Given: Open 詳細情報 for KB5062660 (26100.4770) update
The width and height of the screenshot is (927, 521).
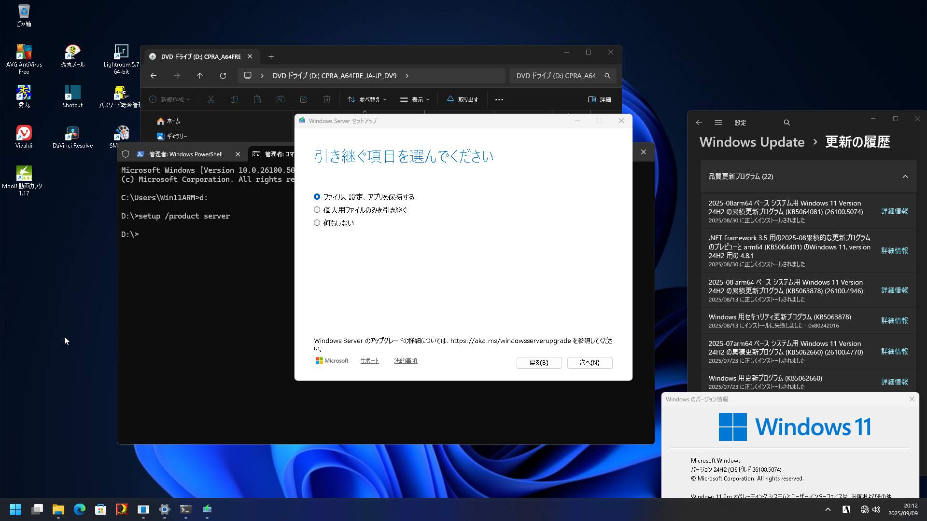Looking at the screenshot, I should (894, 351).
